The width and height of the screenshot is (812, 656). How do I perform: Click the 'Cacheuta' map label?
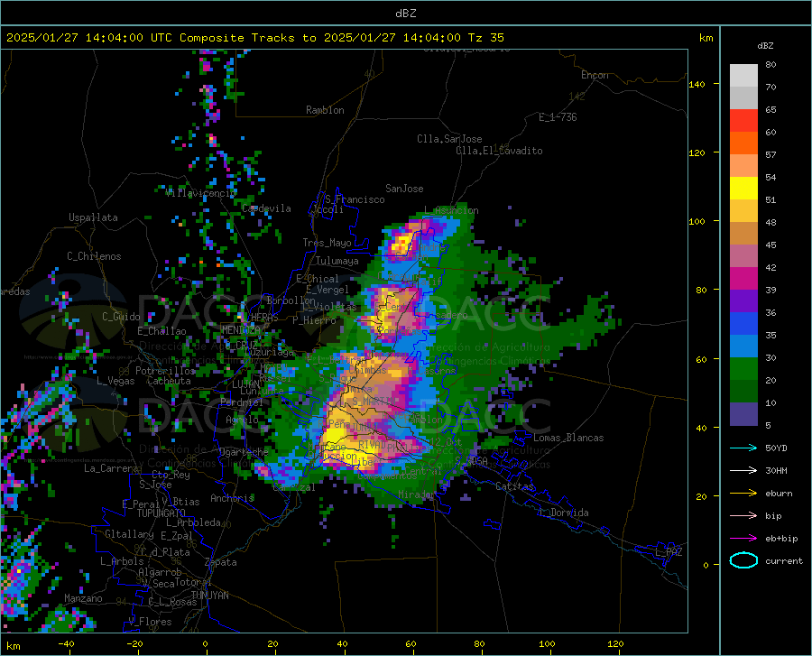coord(169,381)
